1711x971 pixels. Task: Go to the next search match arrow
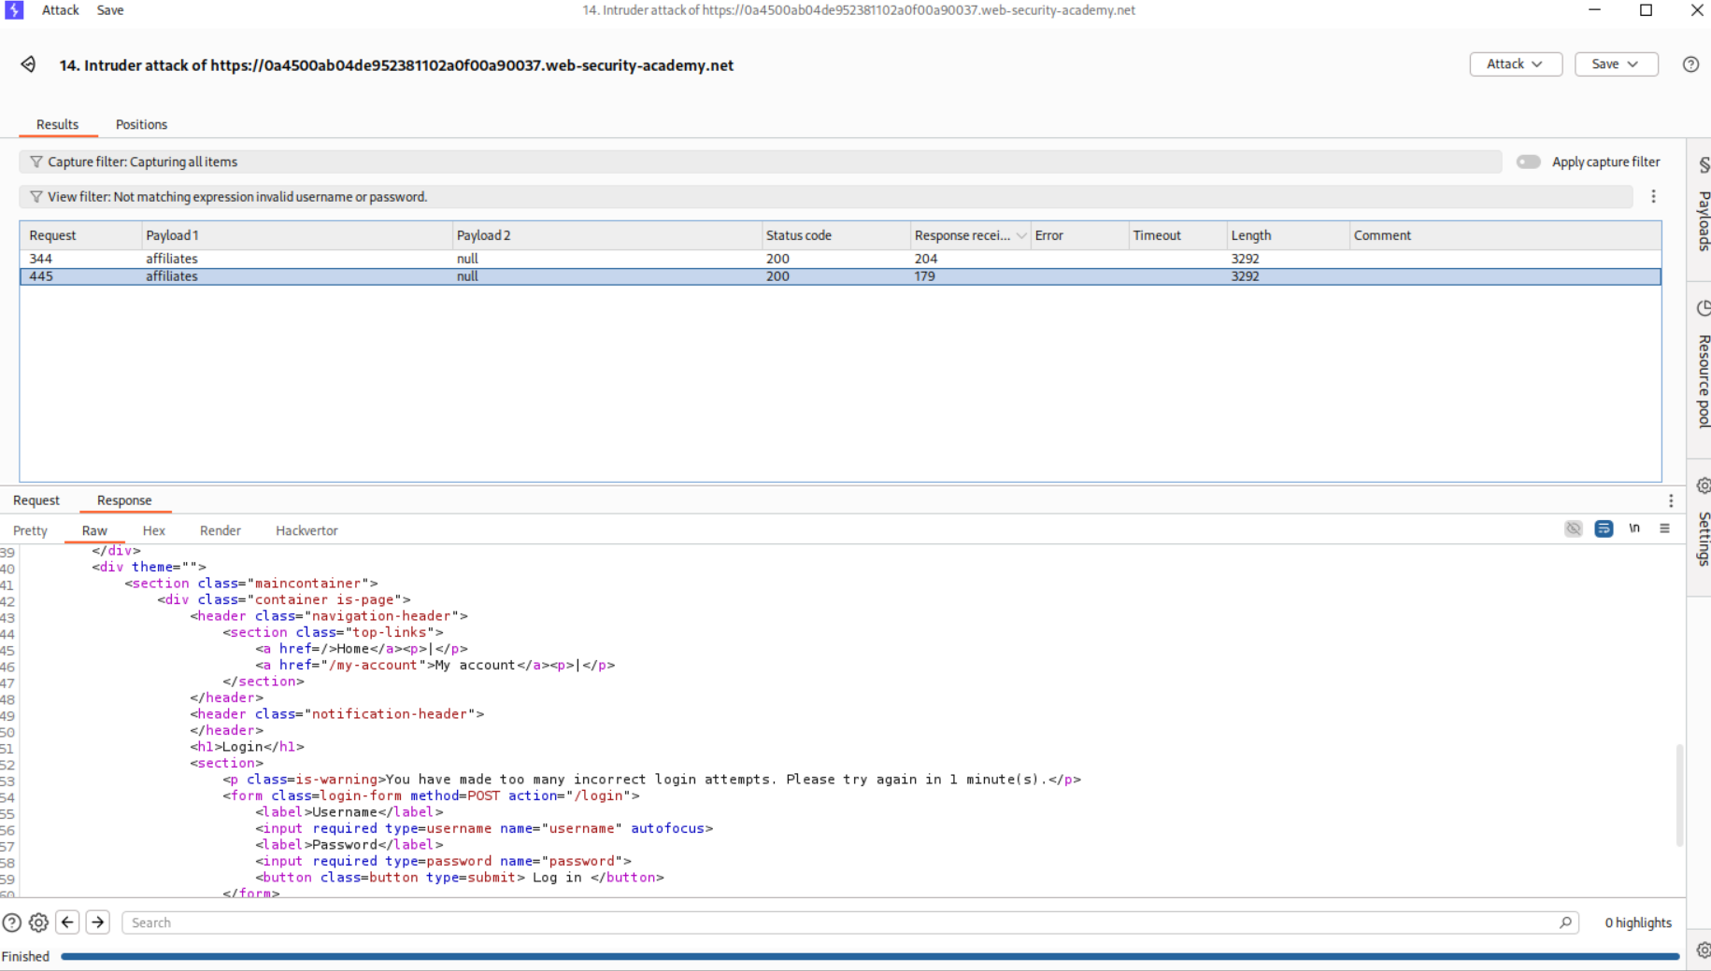click(98, 922)
